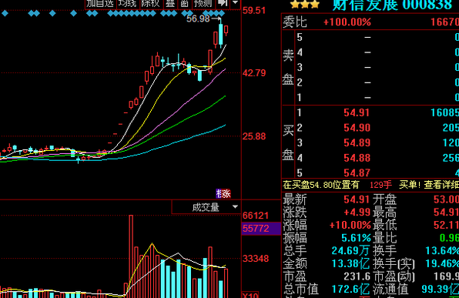Click the buy level 3 price 54.89
The height and width of the screenshot is (298, 459).
pos(357,142)
